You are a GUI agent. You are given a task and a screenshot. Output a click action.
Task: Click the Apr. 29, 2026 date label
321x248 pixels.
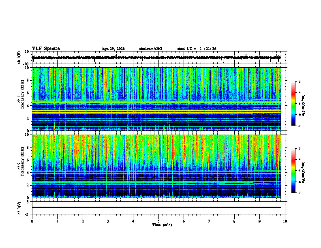(113, 49)
